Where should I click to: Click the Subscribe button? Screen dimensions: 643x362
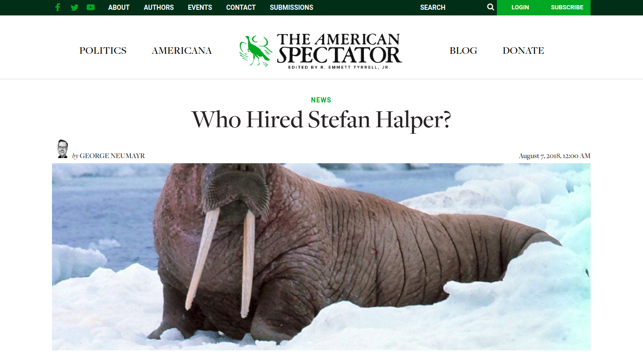[x=567, y=7]
